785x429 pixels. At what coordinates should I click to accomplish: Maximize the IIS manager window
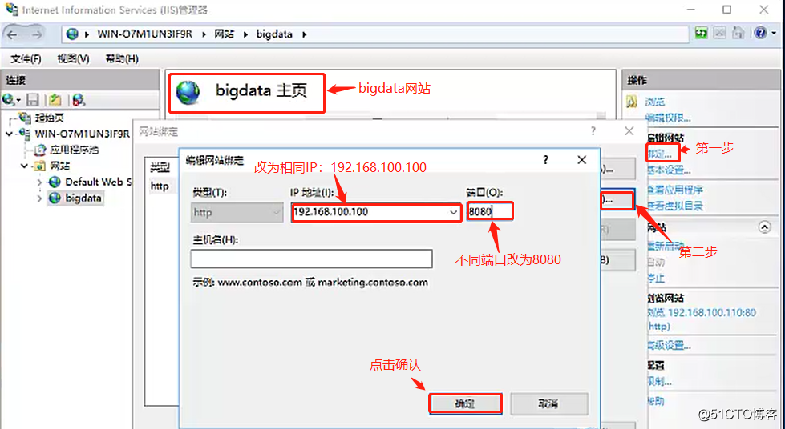[x=727, y=10]
